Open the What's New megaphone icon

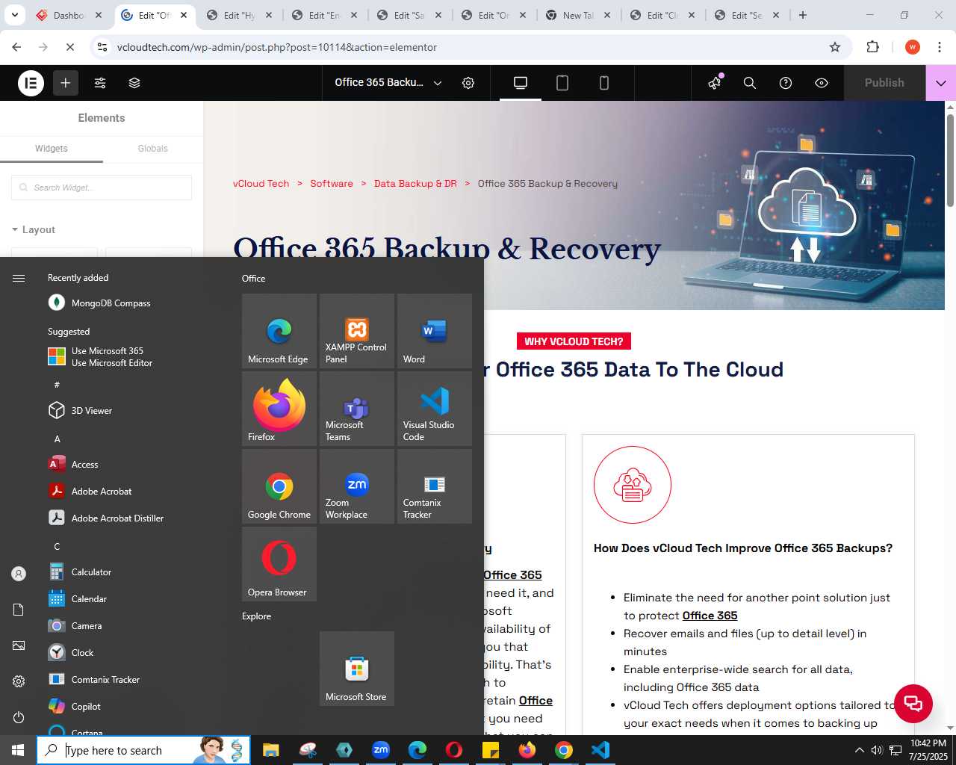pyautogui.click(x=716, y=82)
